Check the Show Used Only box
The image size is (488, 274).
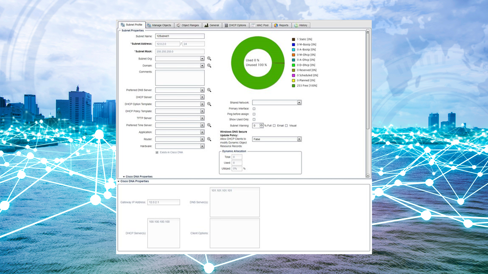pos(254,119)
